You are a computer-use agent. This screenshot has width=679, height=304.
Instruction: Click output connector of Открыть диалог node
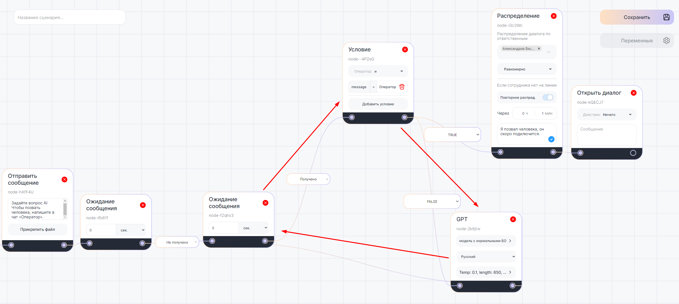pos(633,153)
